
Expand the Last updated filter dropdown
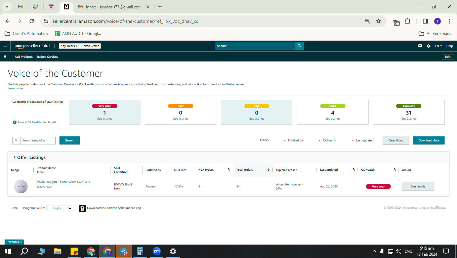click(363, 140)
